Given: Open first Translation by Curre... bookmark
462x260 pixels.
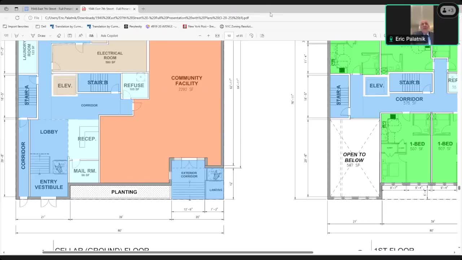Looking at the screenshot, I should tap(66, 26).
